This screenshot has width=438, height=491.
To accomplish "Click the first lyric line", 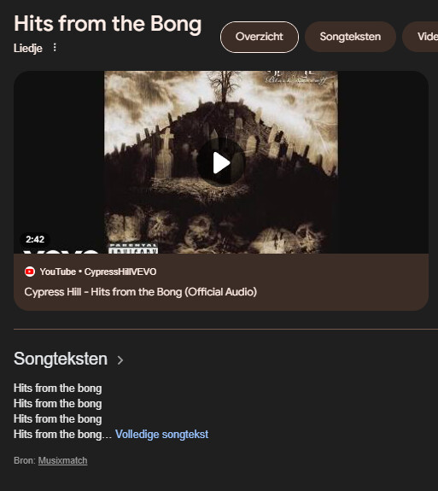I will pos(57,389).
